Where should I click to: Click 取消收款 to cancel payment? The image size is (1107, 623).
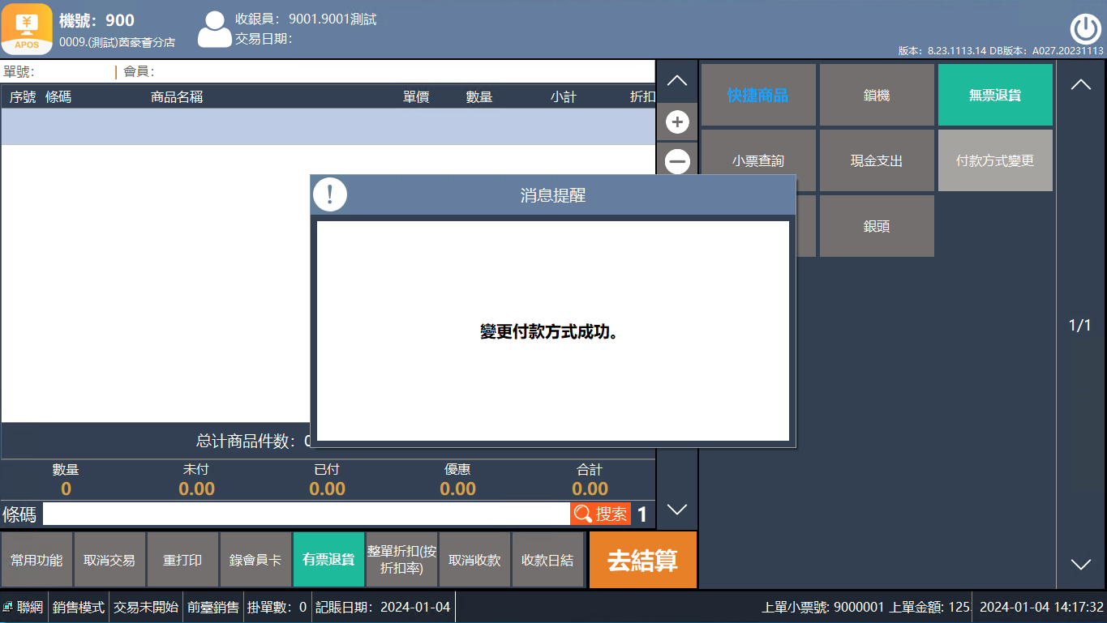pyautogui.click(x=474, y=560)
